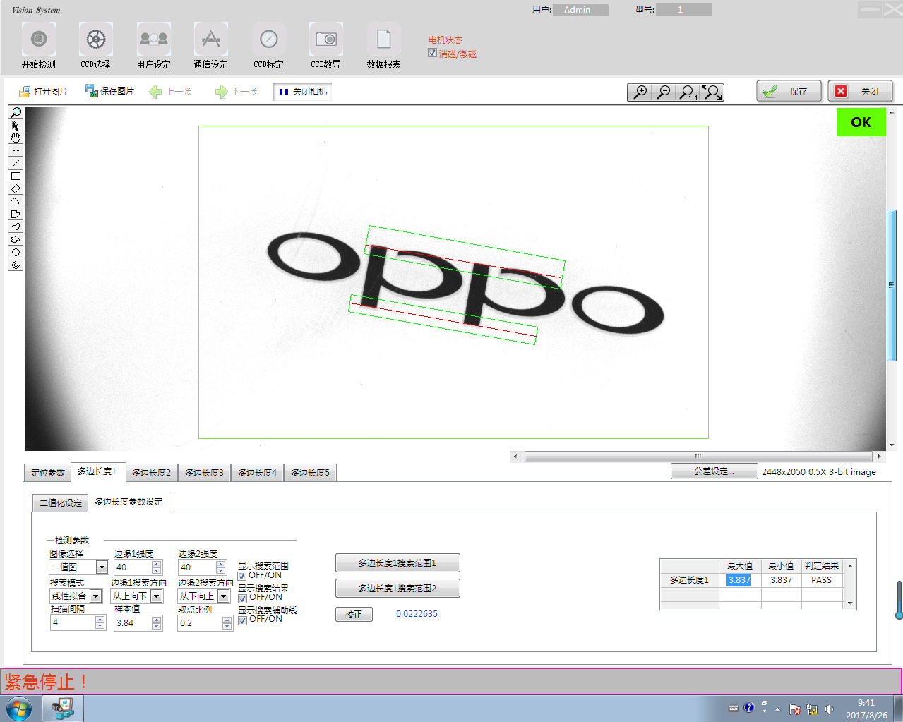Select the rectangle ROI tool
903x722 pixels.
coord(16,176)
